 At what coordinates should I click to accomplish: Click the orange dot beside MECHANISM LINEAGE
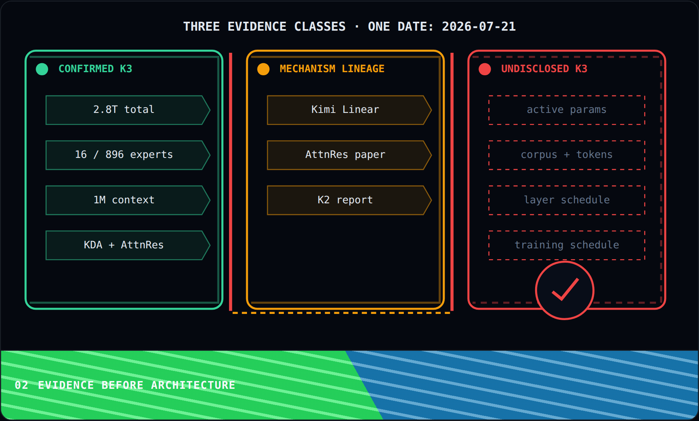[x=263, y=69]
